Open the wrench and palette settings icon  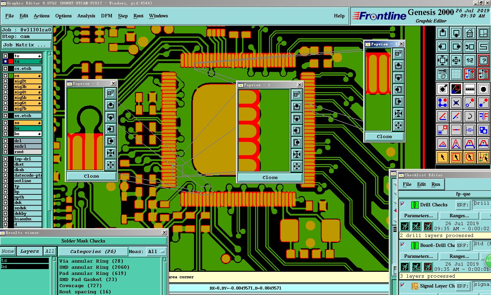click(443, 74)
